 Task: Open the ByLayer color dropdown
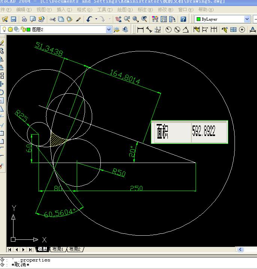(x=247, y=19)
